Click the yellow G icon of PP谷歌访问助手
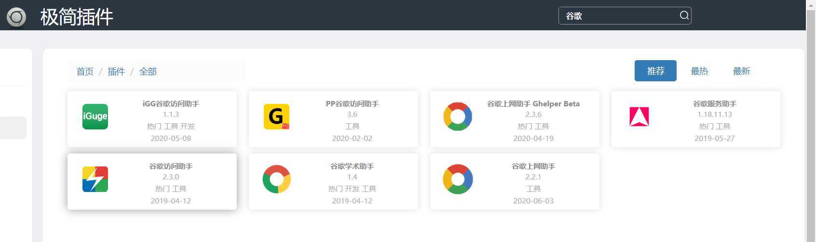This screenshot has height=242, width=816. pos(276,116)
